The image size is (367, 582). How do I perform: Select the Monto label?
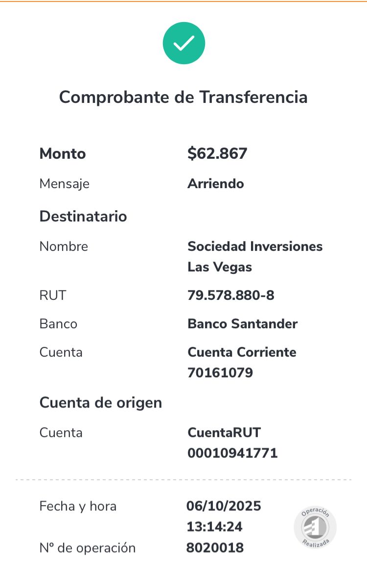click(63, 154)
